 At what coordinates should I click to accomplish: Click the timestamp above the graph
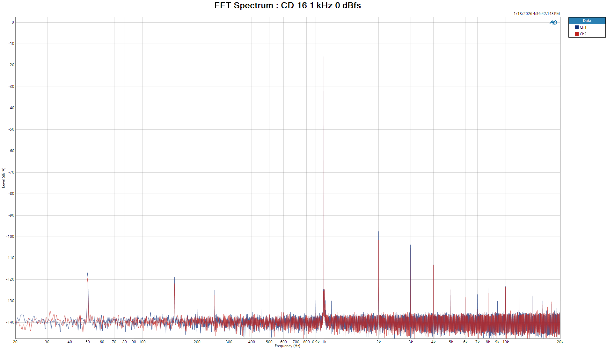click(536, 14)
